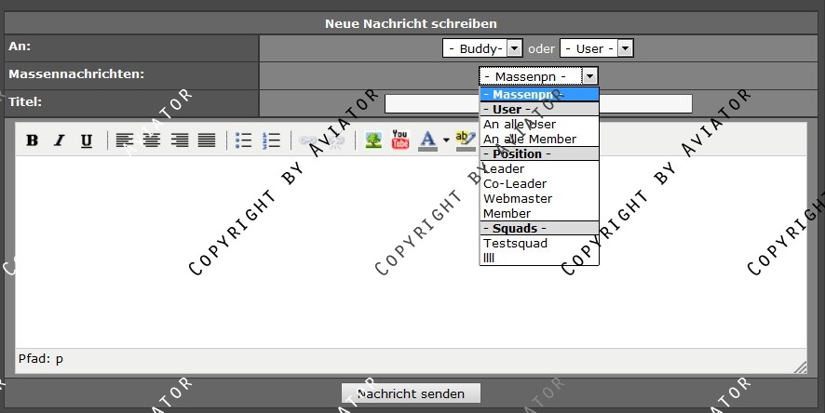Expand the text color picker arrow
This screenshot has height=413, width=825.
tap(446, 140)
